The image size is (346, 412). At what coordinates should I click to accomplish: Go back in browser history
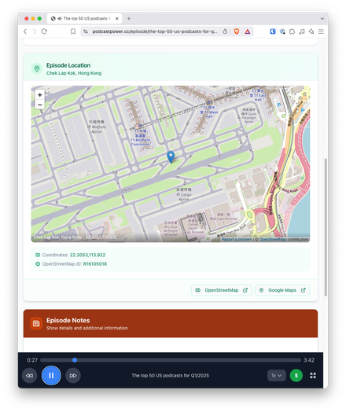25,31
